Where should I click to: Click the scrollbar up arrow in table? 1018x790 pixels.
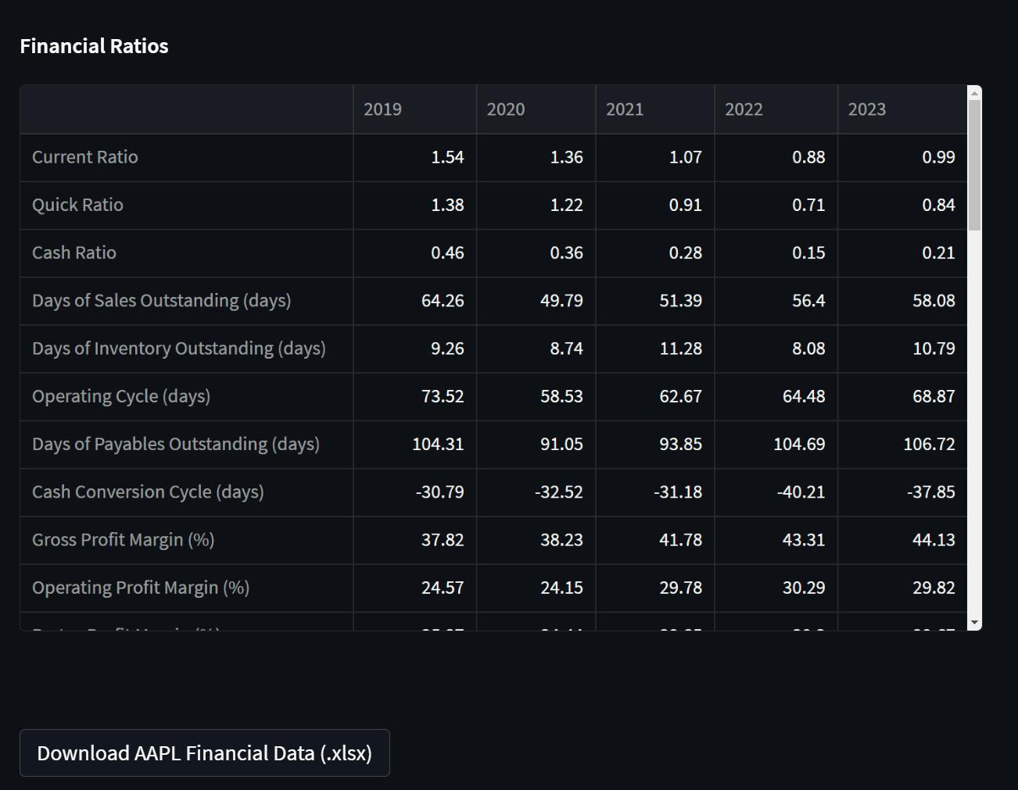coord(974,94)
